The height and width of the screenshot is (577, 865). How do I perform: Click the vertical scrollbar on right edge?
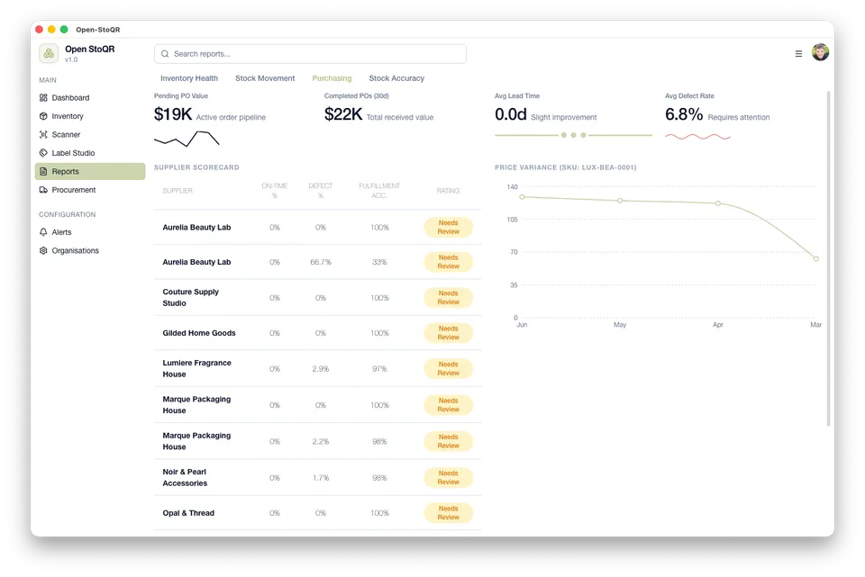(828, 259)
